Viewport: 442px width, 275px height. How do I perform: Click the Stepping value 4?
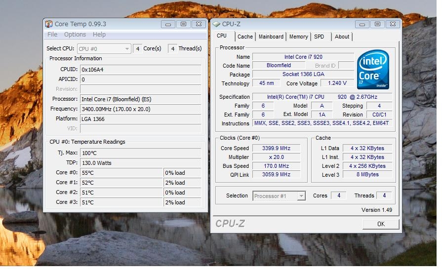[379, 106]
